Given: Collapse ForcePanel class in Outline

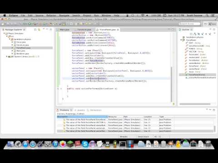Looking at the screenshot, I should 181,40.
